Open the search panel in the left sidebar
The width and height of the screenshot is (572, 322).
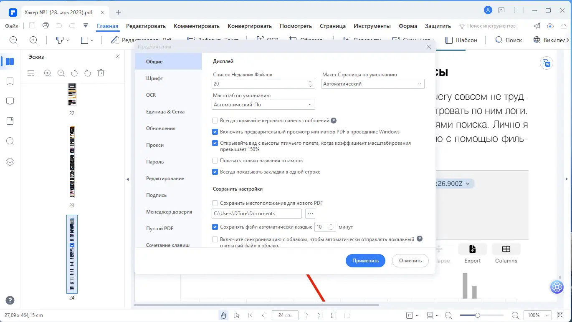click(10, 141)
